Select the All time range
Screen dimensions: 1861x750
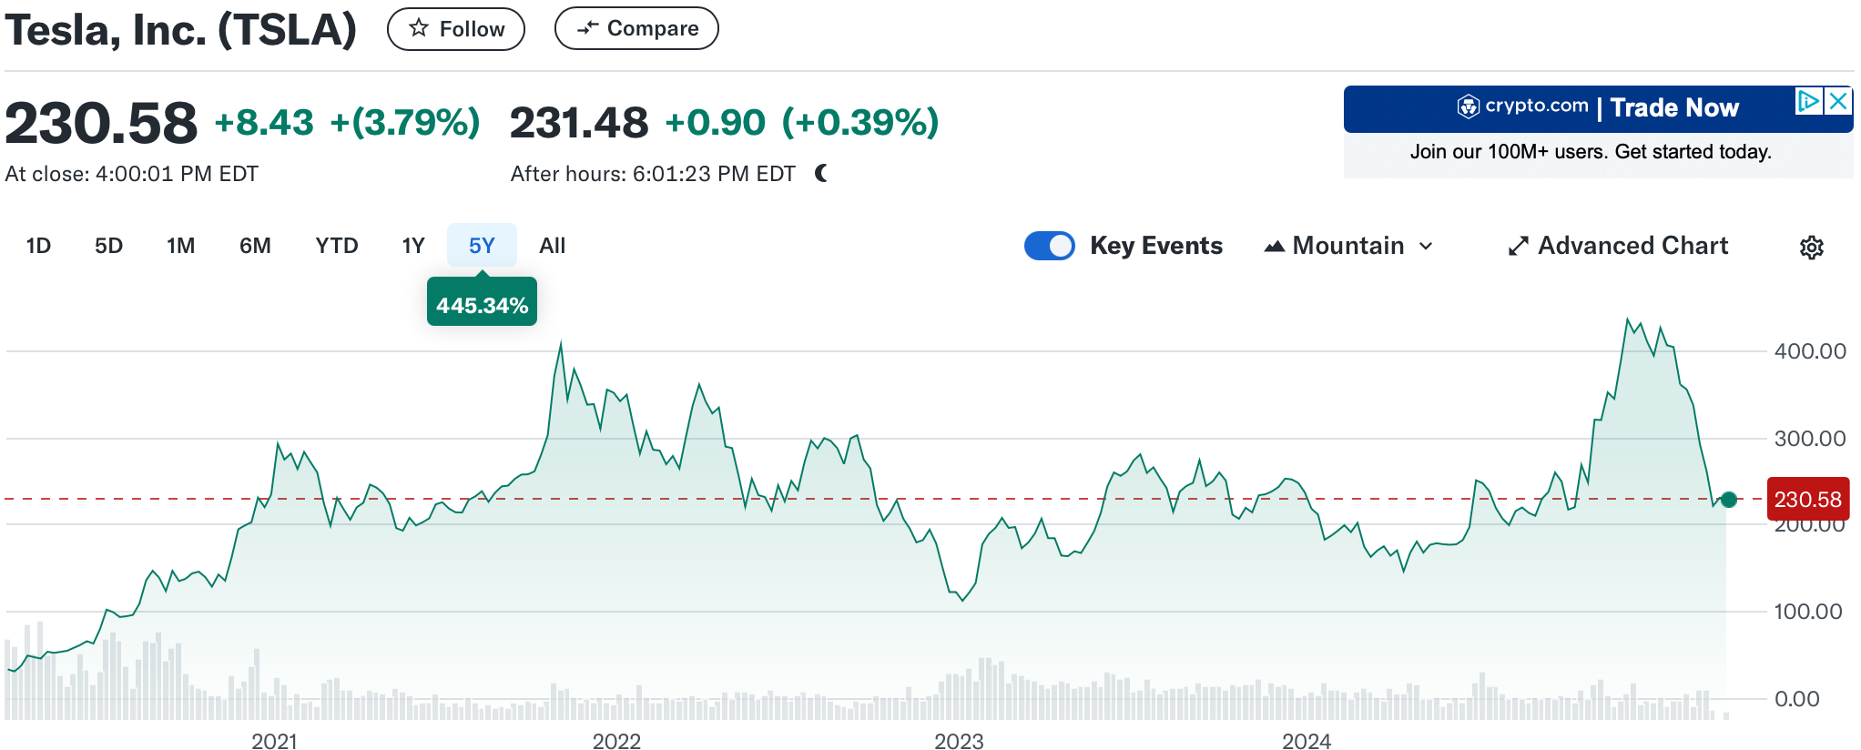tap(553, 246)
